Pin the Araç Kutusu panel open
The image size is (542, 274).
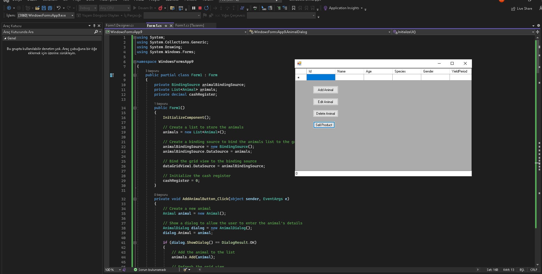tap(94, 26)
